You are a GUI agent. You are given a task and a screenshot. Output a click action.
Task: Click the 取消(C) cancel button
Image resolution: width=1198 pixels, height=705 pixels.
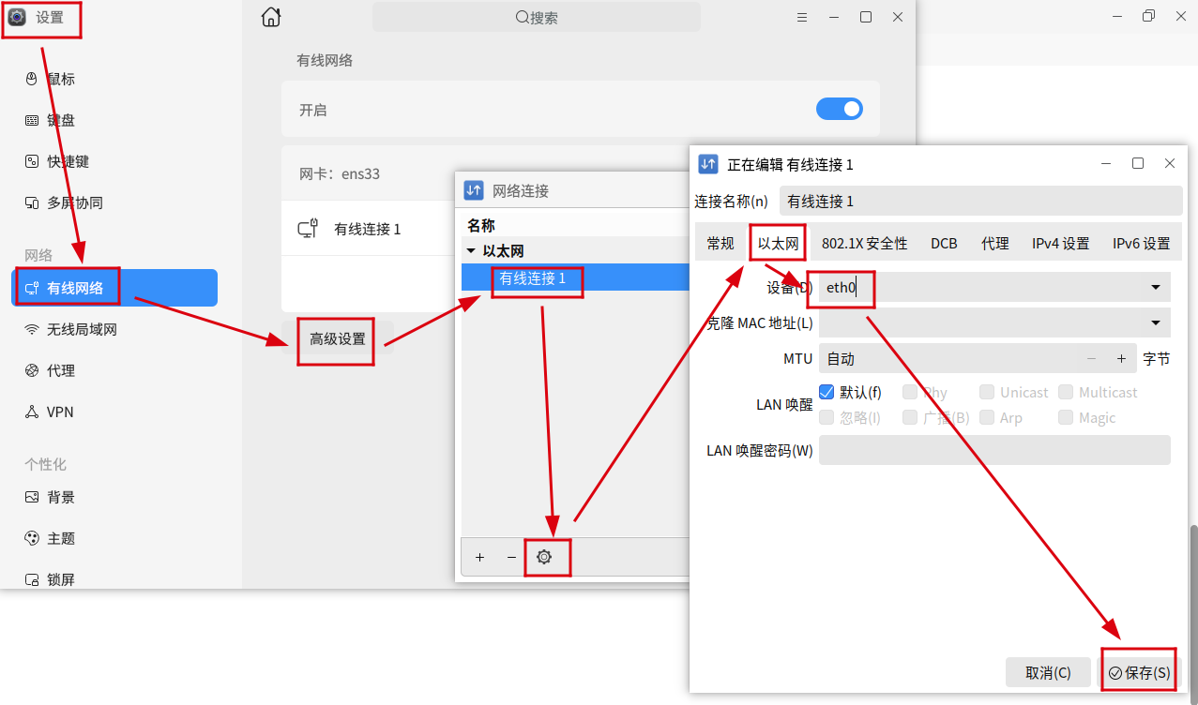pyautogui.click(x=1048, y=672)
